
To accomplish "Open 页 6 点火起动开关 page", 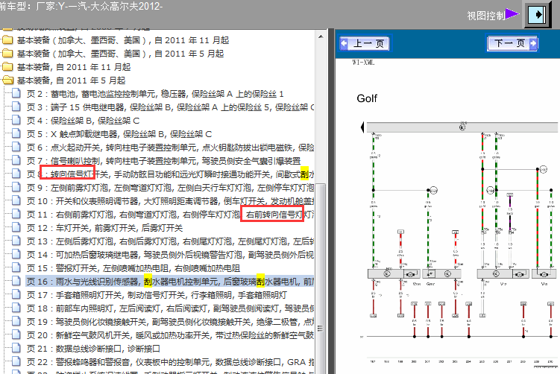I will [x=170, y=148].
